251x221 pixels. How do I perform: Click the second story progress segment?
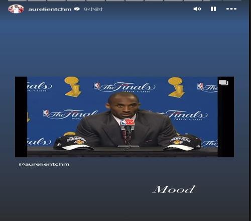pos(37,1)
